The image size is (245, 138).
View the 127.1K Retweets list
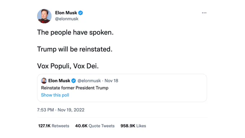pos(54,126)
